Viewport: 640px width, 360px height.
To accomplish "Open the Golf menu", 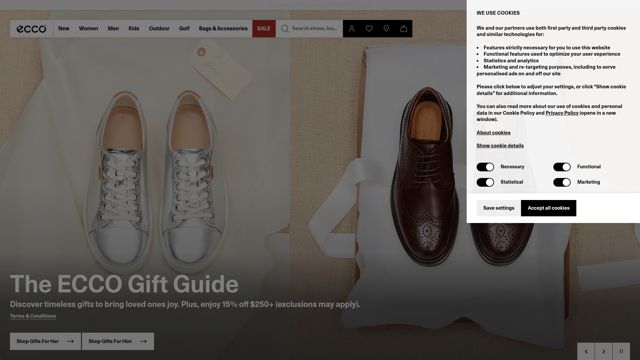I will pyautogui.click(x=184, y=29).
